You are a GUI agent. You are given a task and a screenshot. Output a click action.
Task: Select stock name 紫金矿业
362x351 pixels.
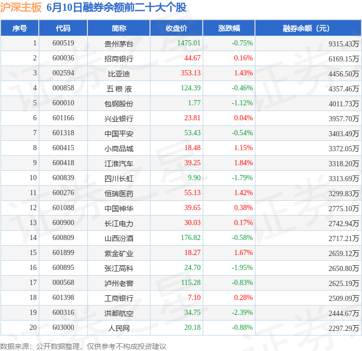click(x=119, y=253)
